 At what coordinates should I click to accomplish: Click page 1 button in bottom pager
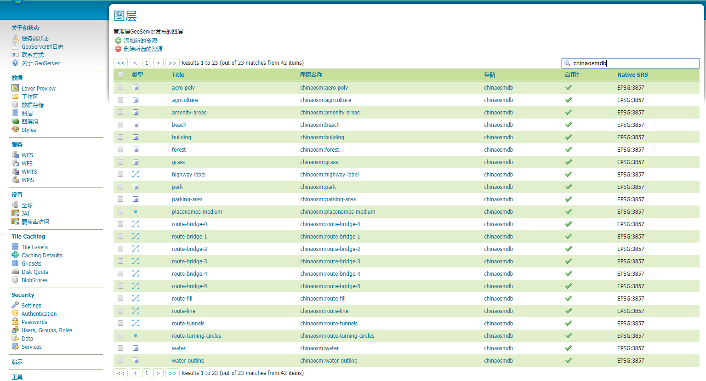point(147,373)
